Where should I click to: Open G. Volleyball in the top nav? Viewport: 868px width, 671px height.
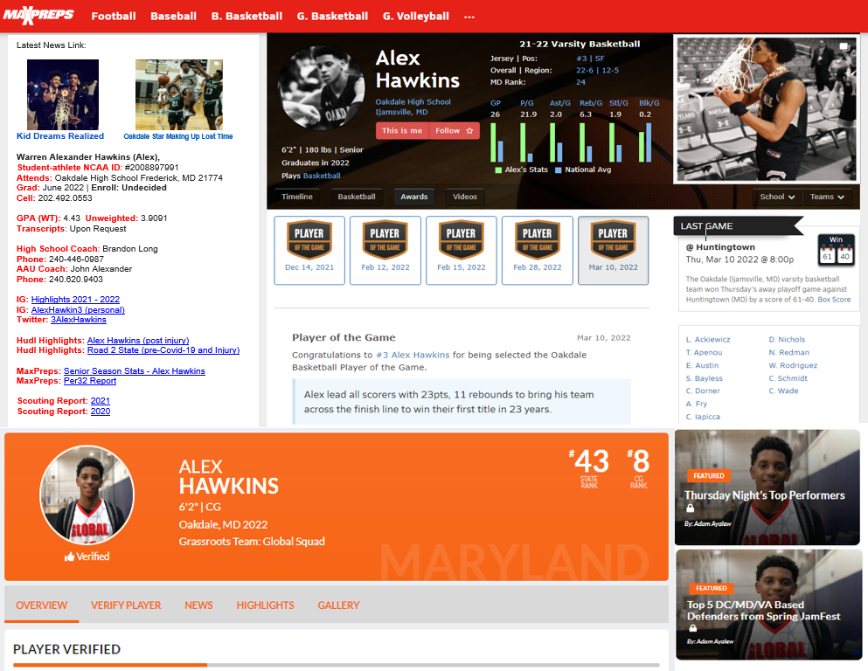click(x=416, y=16)
